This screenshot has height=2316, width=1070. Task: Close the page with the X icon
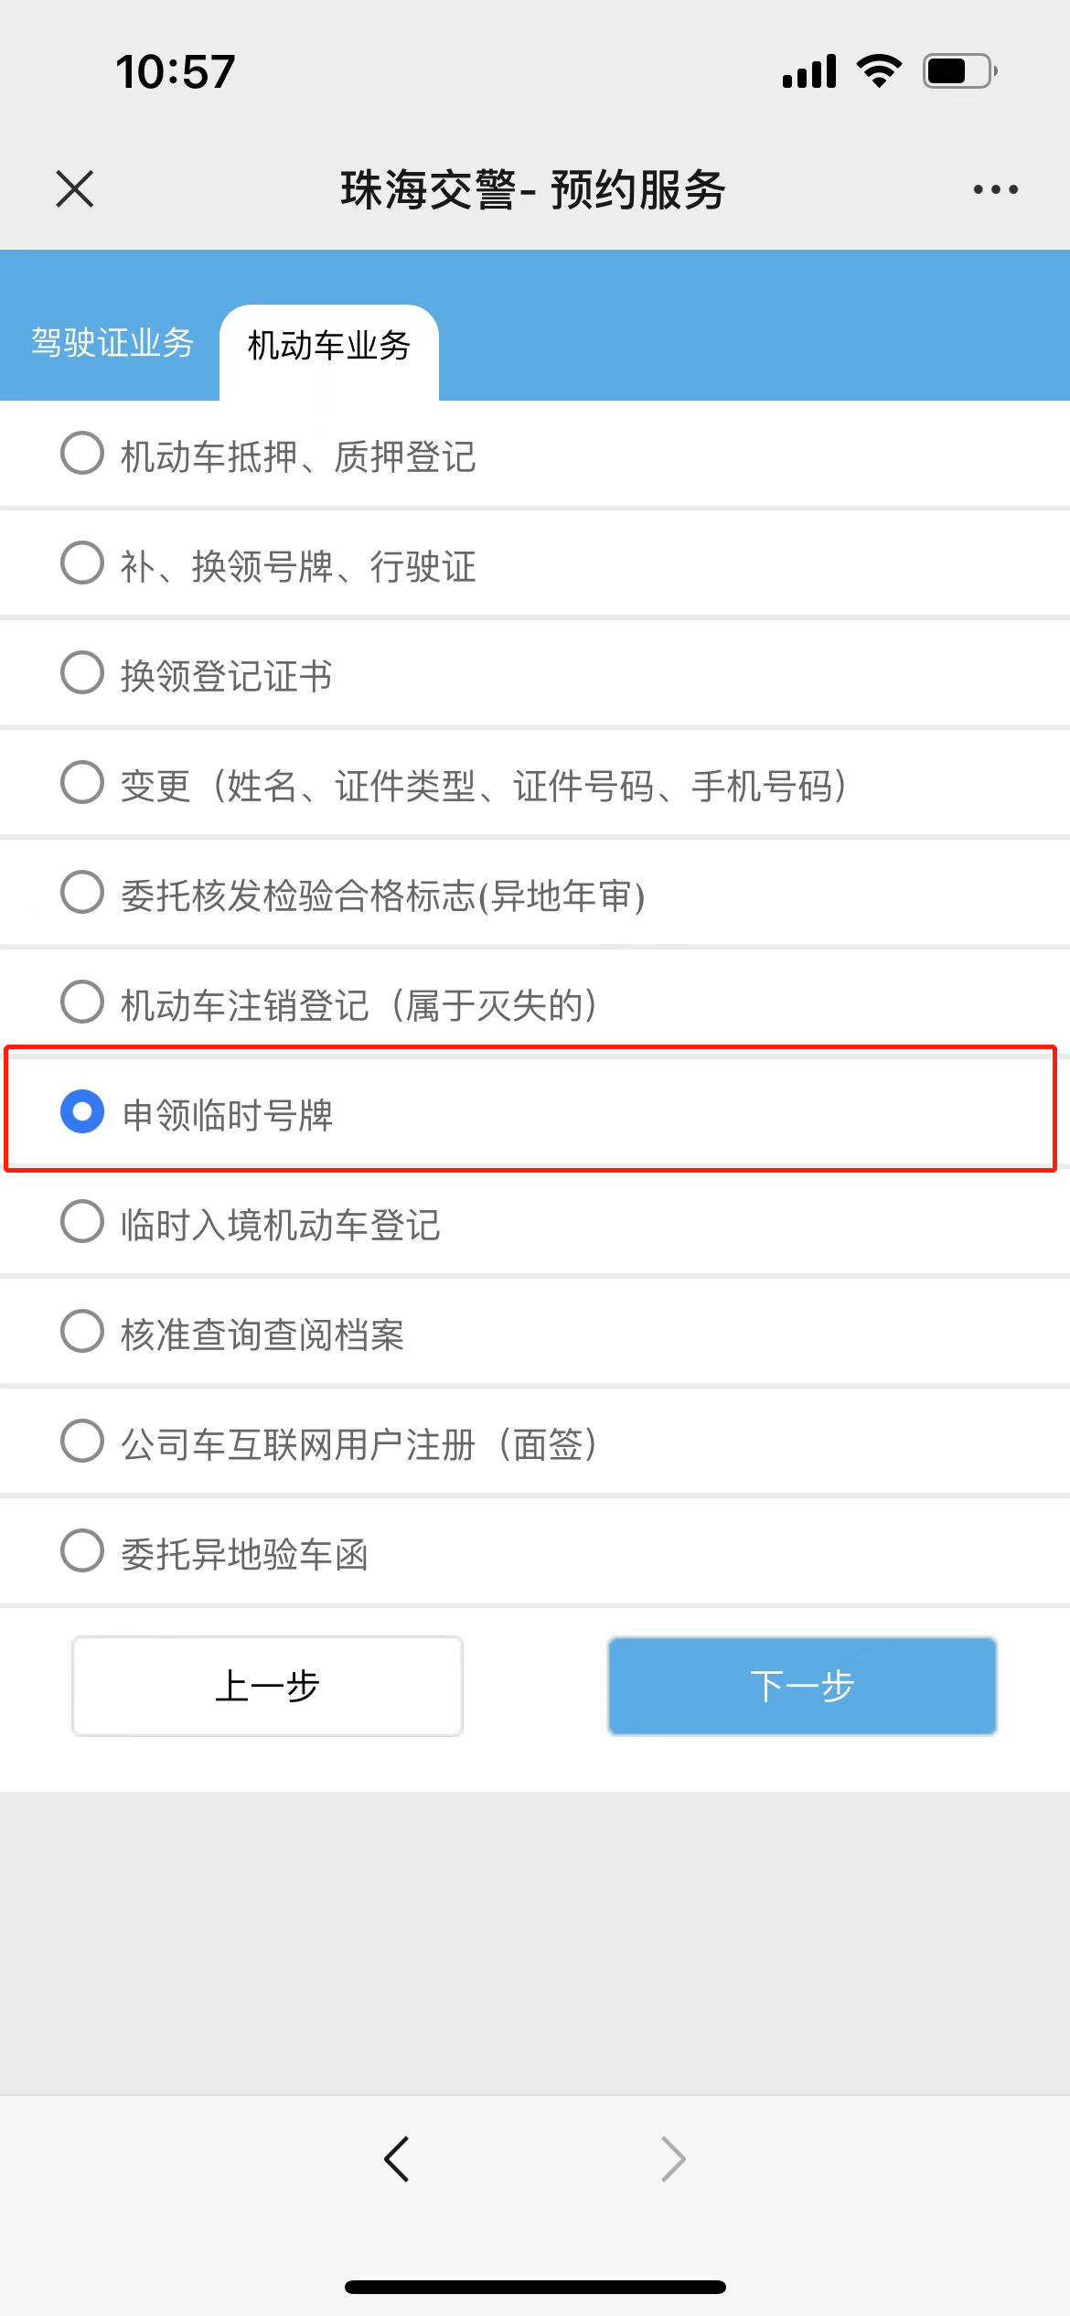[x=75, y=189]
